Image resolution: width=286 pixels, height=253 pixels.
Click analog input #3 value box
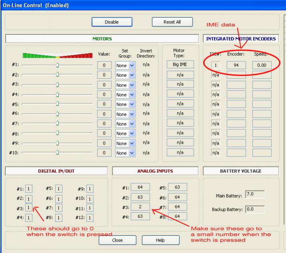(x=141, y=207)
